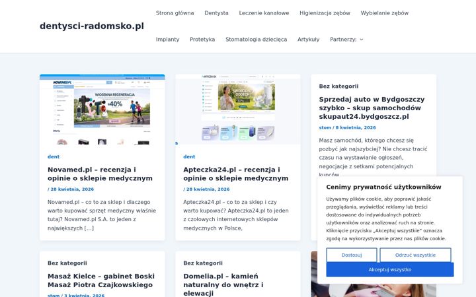Image resolution: width=476 pixels, height=297 pixels.
Task: Select the Cenimy prywatność użytkowników heading
Action: click(x=383, y=187)
